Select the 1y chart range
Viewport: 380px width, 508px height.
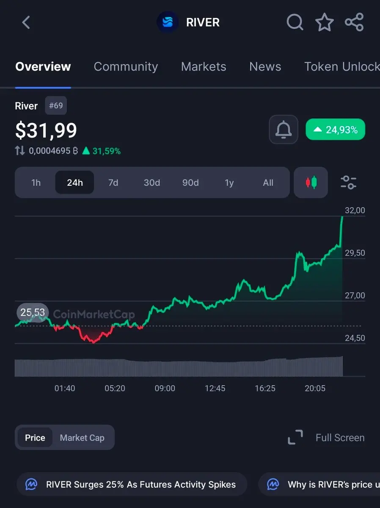[x=229, y=182]
